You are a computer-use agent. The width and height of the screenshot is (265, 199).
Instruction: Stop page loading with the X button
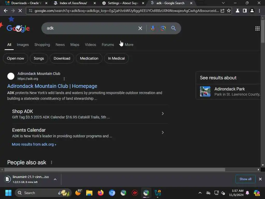pos(20,11)
